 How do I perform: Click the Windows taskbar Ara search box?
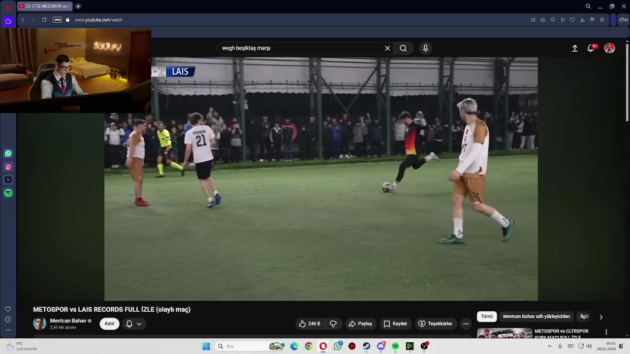click(x=251, y=346)
